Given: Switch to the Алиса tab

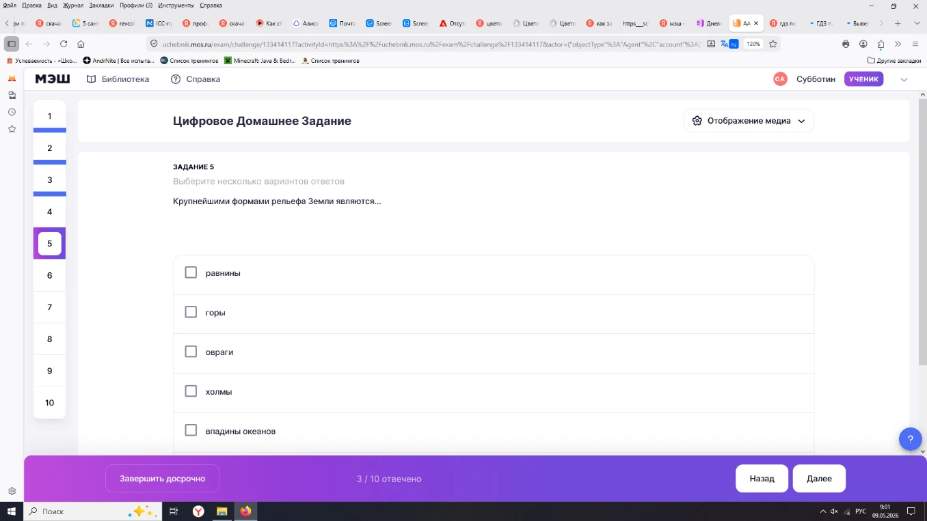Looking at the screenshot, I should coord(306,23).
